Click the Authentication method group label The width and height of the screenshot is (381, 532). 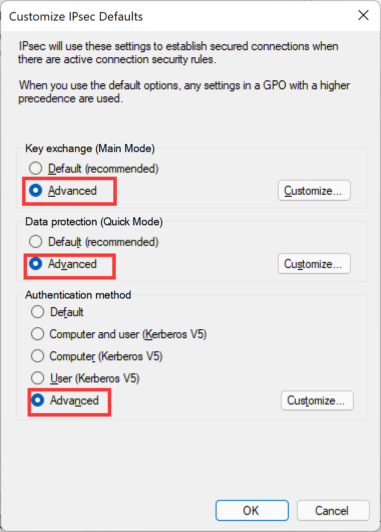(78, 295)
